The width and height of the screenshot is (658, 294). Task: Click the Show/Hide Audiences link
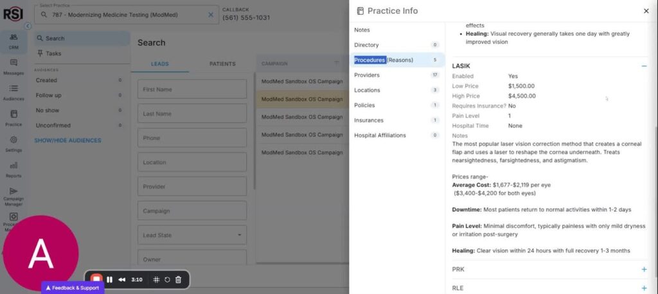pos(67,141)
